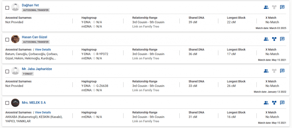
Task: View family tree icon for Hasan Can Güzel
Action: (x=274, y=39)
